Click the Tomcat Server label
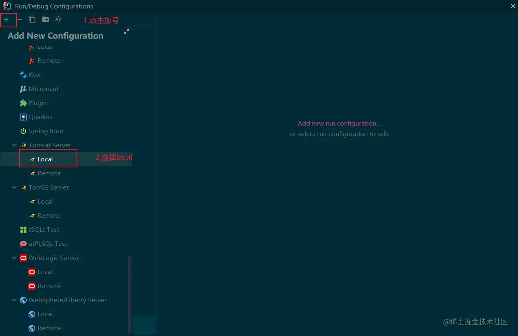The height and width of the screenshot is (336, 518). [50, 145]
